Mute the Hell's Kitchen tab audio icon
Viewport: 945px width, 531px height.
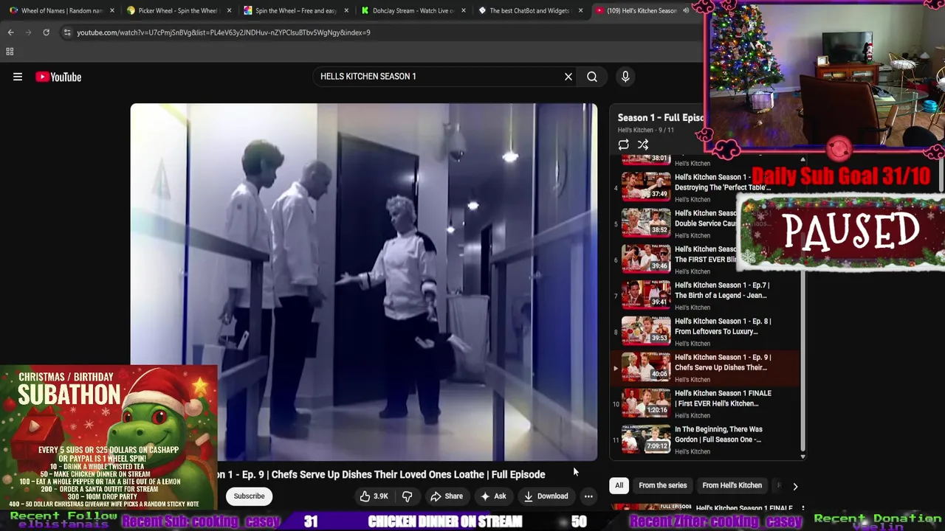(x=686, y=10)
